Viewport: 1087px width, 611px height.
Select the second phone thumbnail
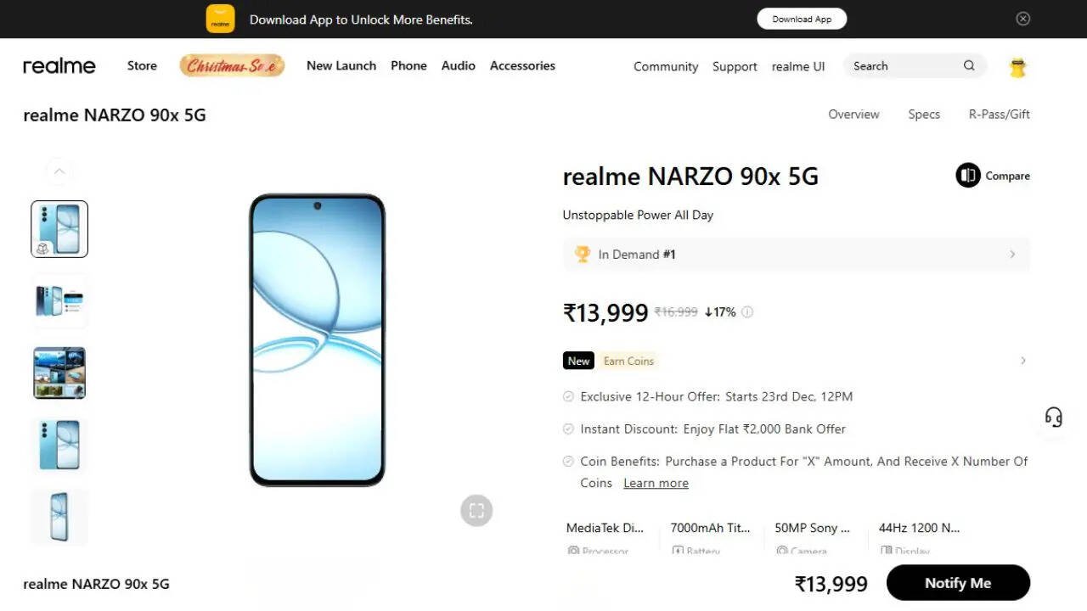pos(59,300)
